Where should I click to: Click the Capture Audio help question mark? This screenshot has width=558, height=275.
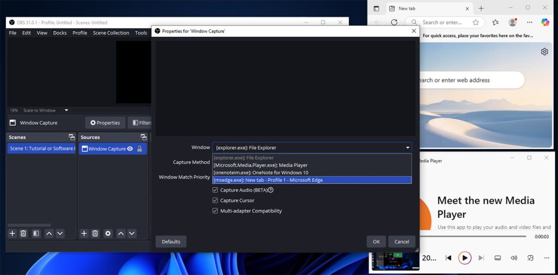click(x=270, y=190)
